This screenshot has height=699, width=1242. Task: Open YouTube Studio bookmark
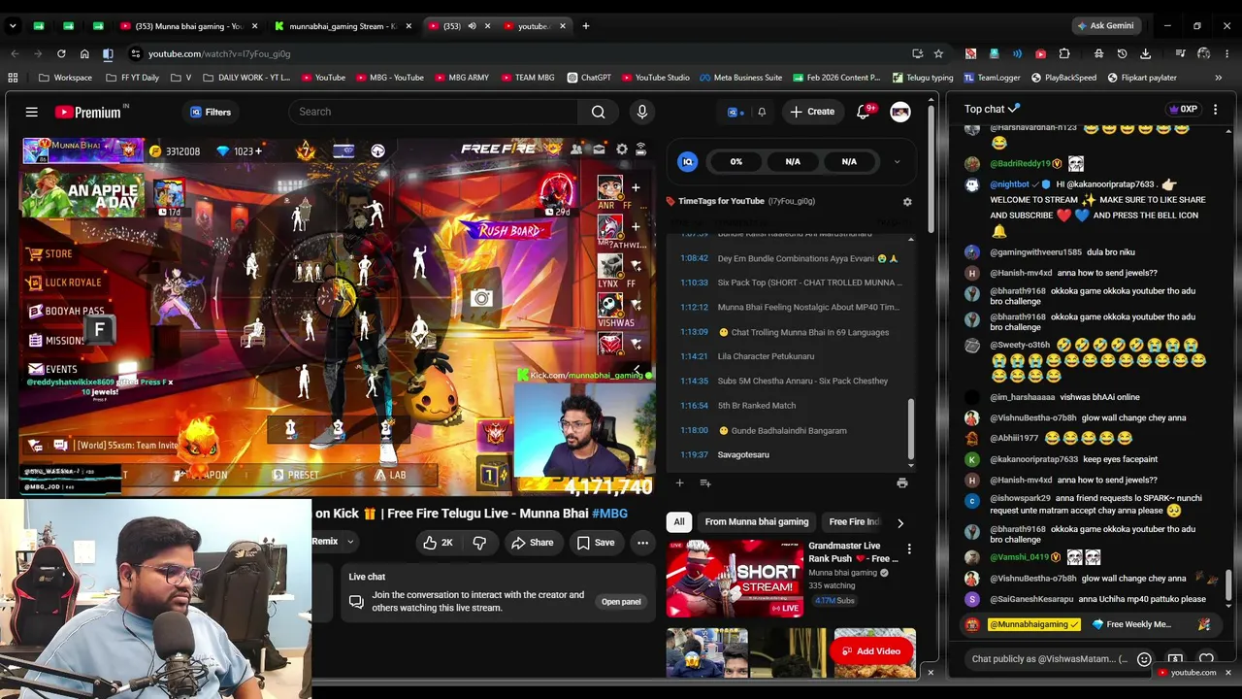tap(656, 78)
